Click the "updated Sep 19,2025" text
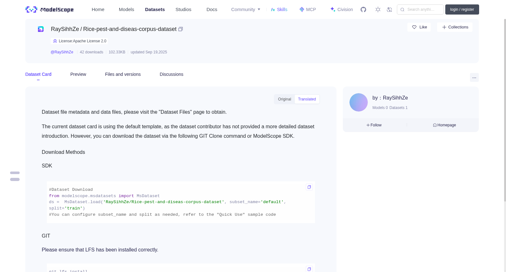The width and height of the screenshot is (506, 272). click(x=149, y=52)
